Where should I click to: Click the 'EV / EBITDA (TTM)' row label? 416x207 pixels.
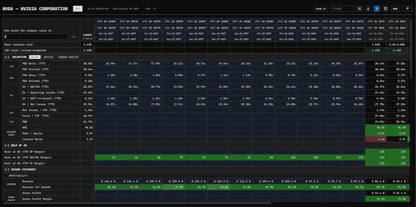tap(35, 87)
